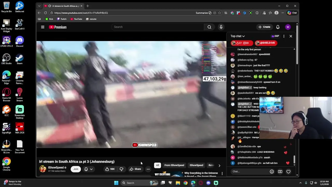This screenshot has height=187, width=332.
Task: Dislike the video
Action: [x=121, y=169]
